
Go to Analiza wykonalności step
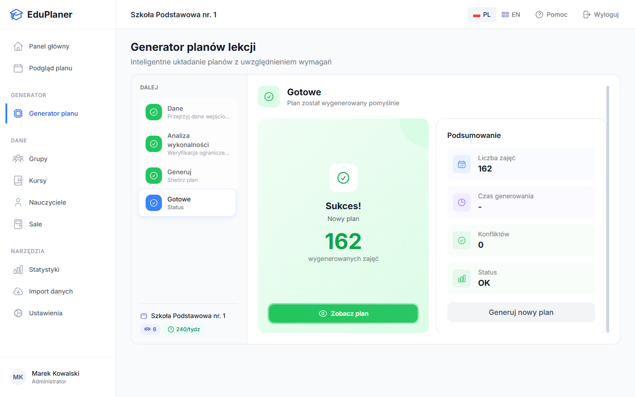click(187, 144)
